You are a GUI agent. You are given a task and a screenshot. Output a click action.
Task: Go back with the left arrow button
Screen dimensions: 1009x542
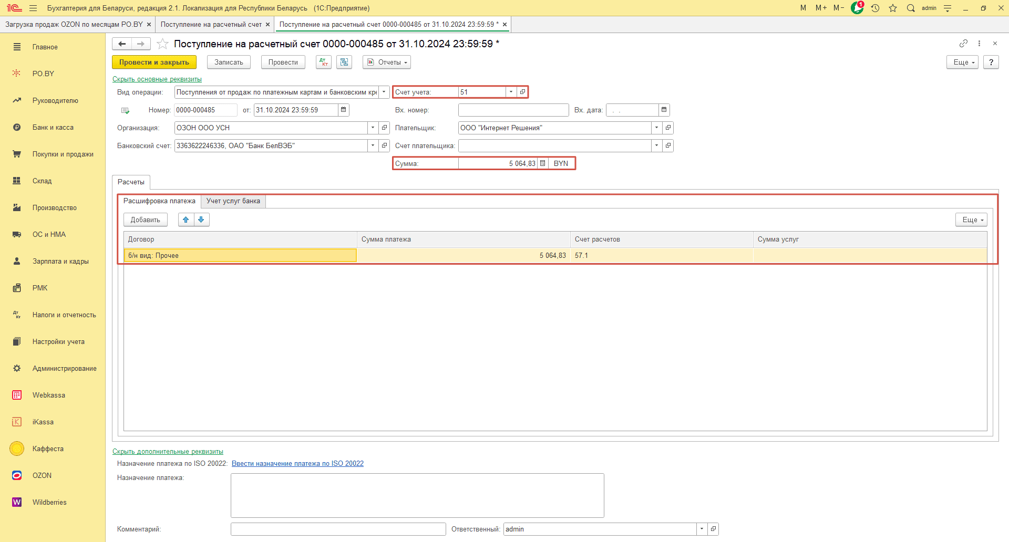point(122,44)
